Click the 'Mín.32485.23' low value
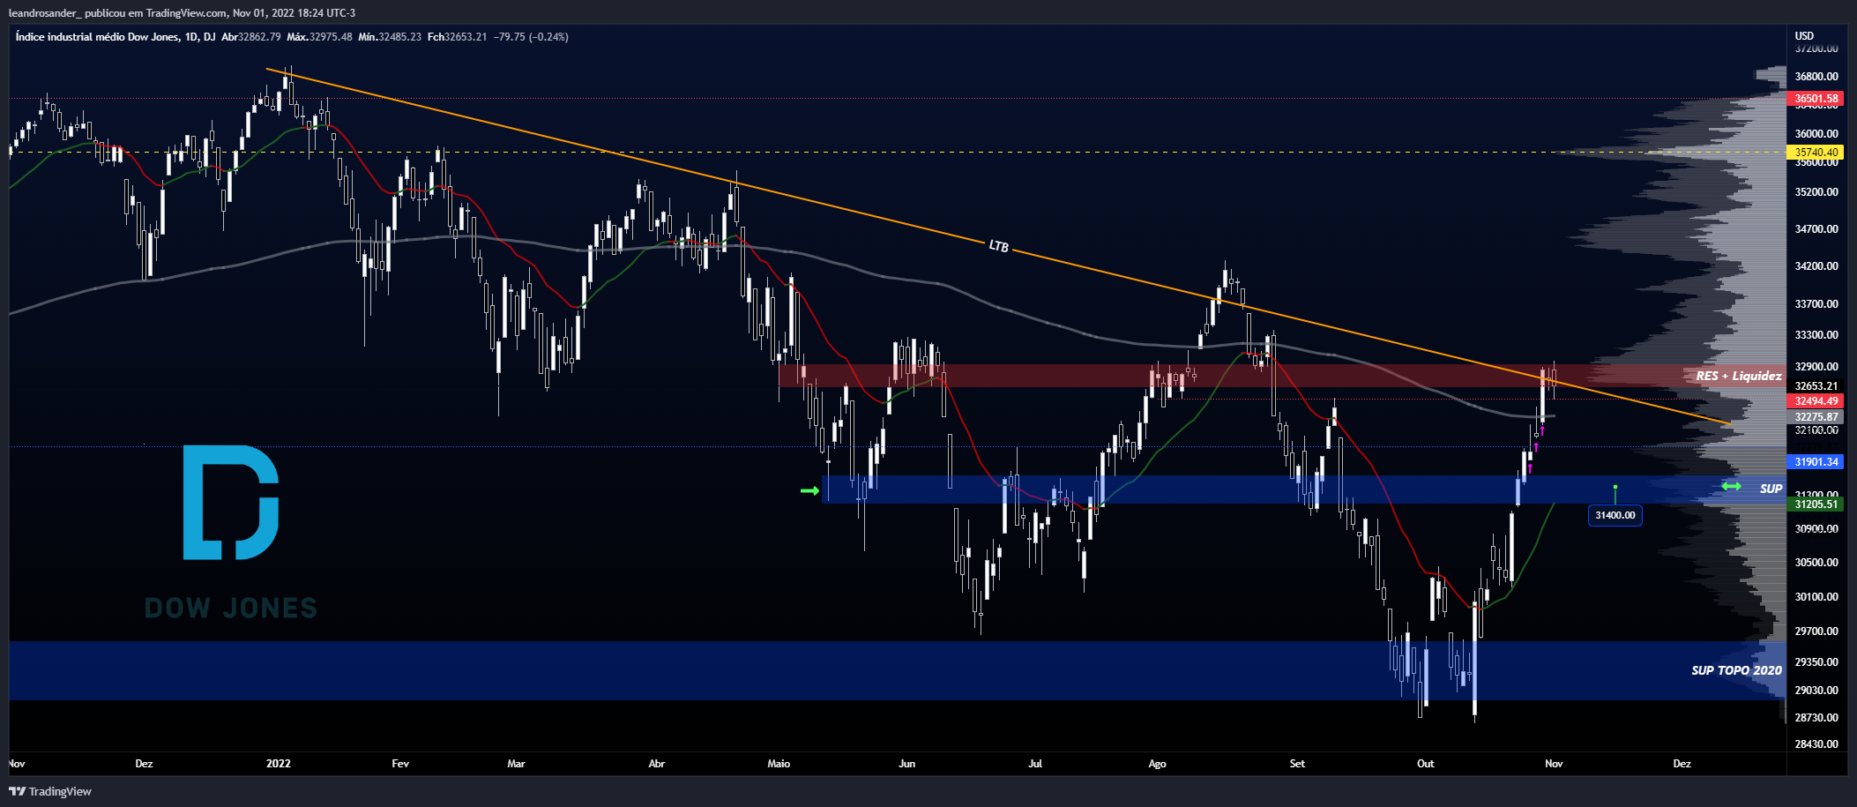 [x=390, y=37]
